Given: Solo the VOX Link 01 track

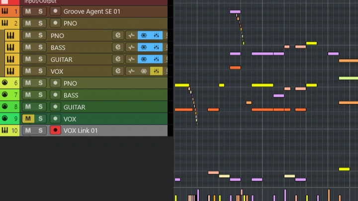Looking at the screenshot, I should coord(40,131).
